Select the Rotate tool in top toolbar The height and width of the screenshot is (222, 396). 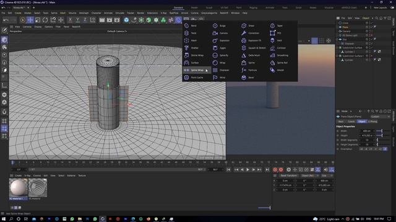[x=45, y=20]
